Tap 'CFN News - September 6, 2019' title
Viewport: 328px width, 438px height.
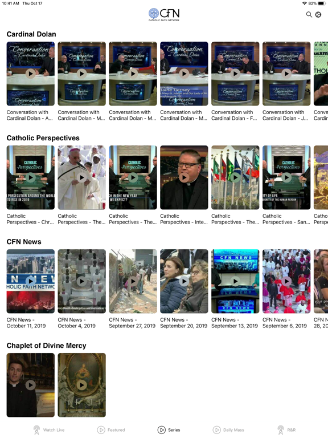285,323
